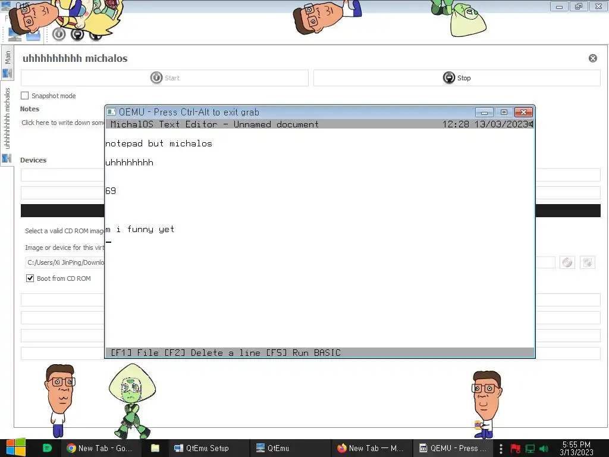
Task: Stop the virtual machine with Stop button
Action: (x=457, y=78)
